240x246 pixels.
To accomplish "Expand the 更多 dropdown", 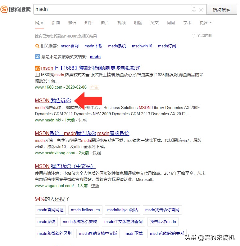I will click(206, 23).
